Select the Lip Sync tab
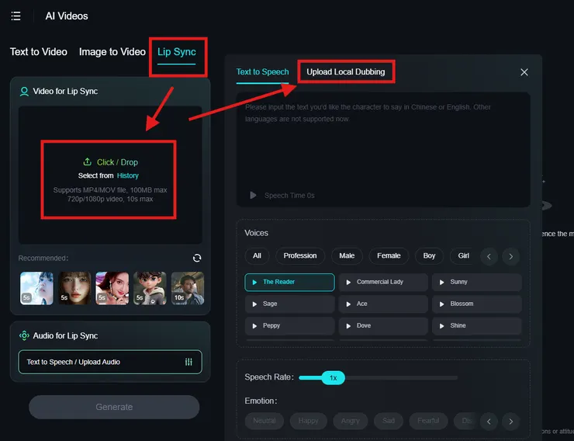 pyautogui.click(x=176, y=52)
